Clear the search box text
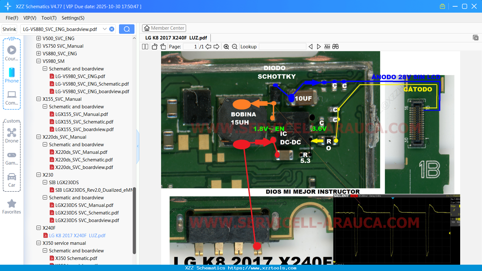This screenshot has height=271, width=482. coord(112,29)
